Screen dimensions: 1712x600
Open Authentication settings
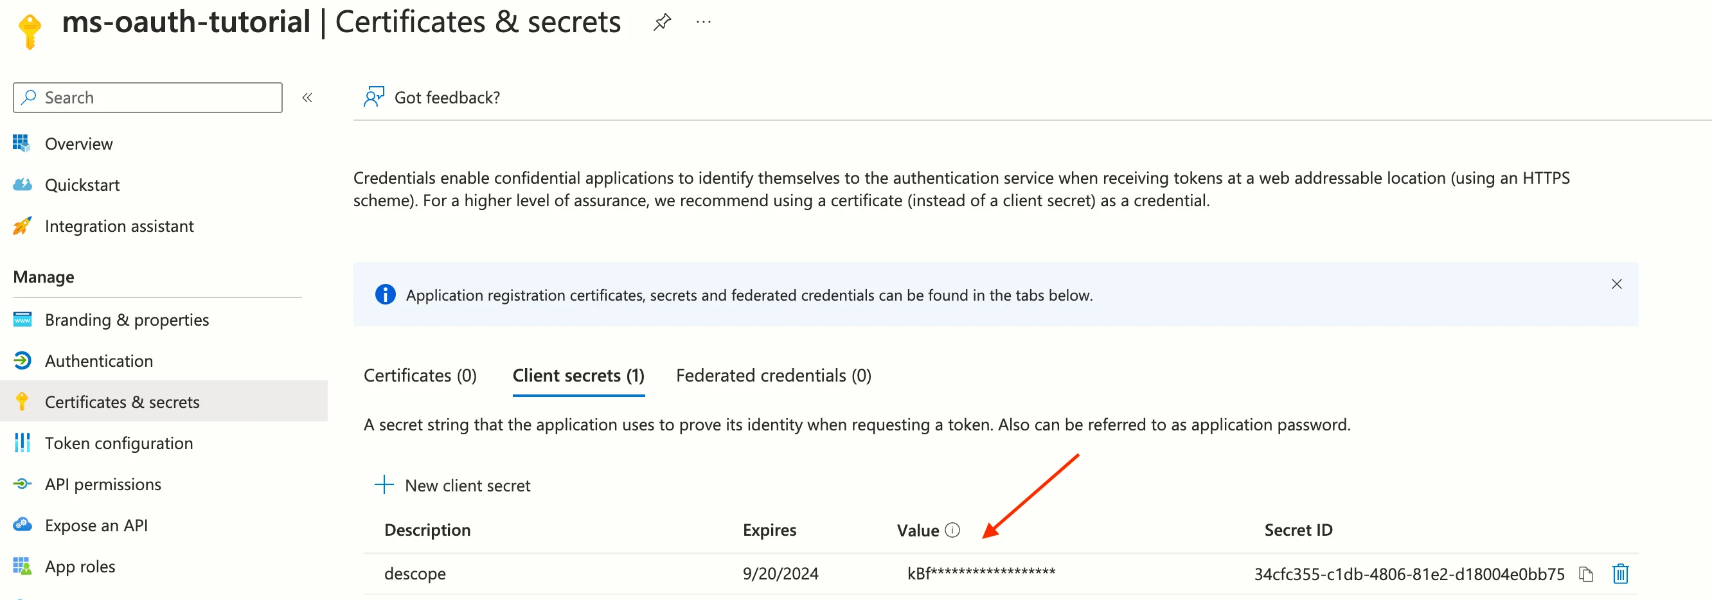click(98, 361)
